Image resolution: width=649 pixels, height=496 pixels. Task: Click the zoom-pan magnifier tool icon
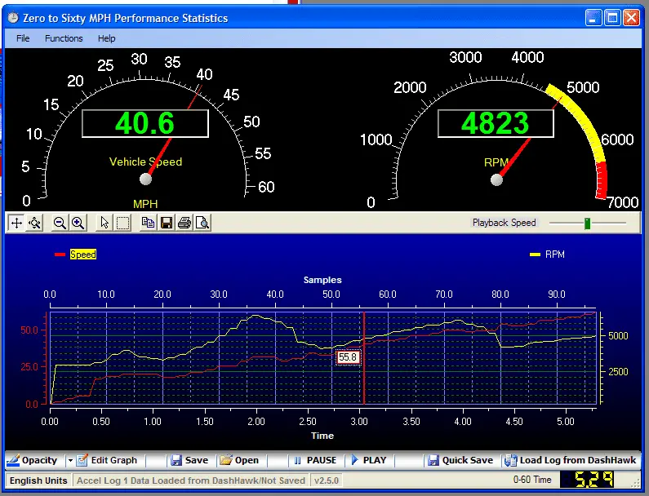click(x=34, y=223)
